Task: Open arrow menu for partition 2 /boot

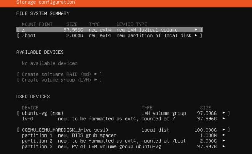Action: point(224,141)
